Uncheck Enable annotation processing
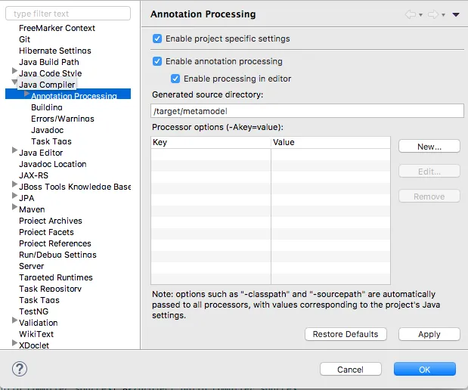This screenshot has height=390, width=468. (157, 61)
